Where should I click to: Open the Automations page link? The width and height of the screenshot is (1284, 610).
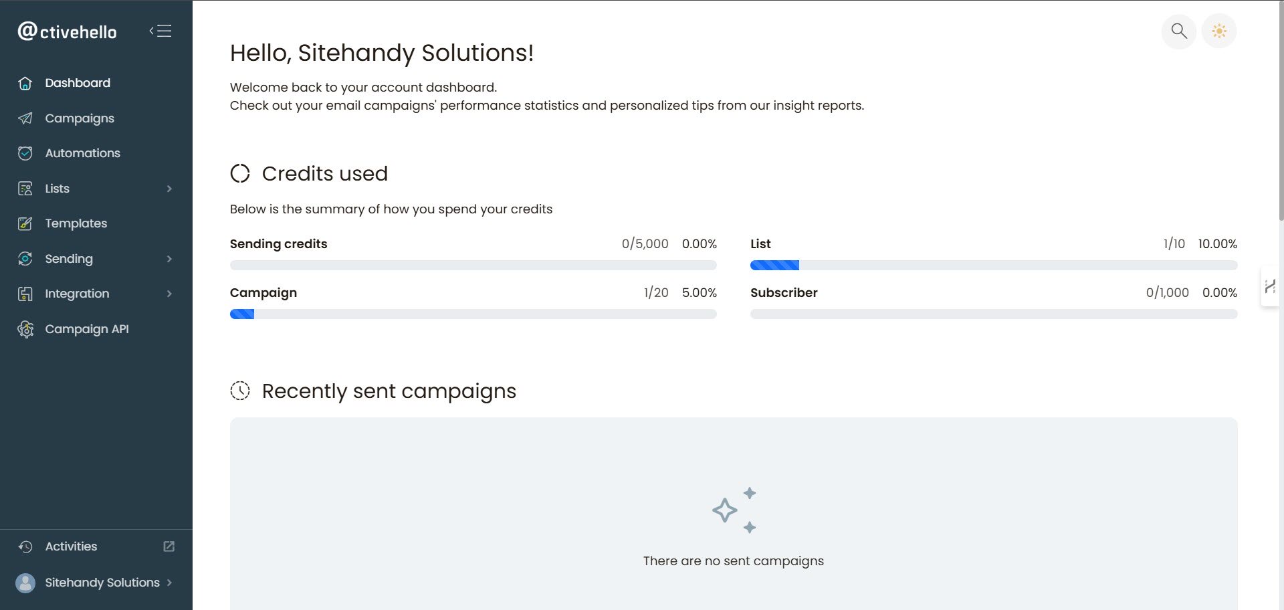[82, 153]
